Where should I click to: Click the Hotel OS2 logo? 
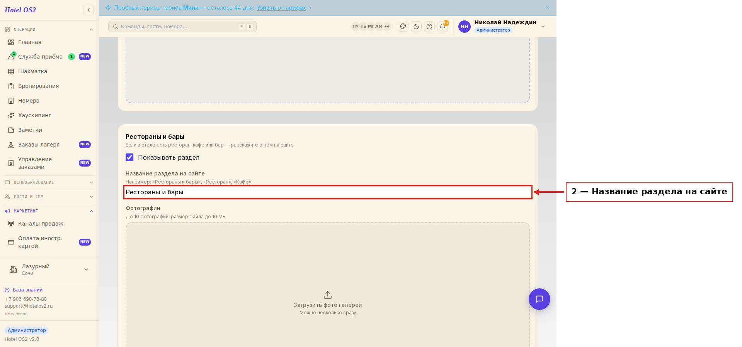coord(20,10)
